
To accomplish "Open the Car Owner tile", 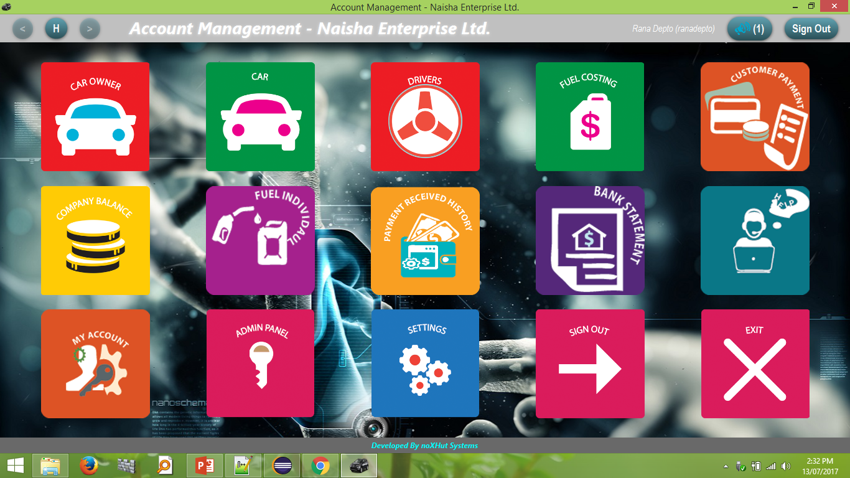I will point(95,116).
